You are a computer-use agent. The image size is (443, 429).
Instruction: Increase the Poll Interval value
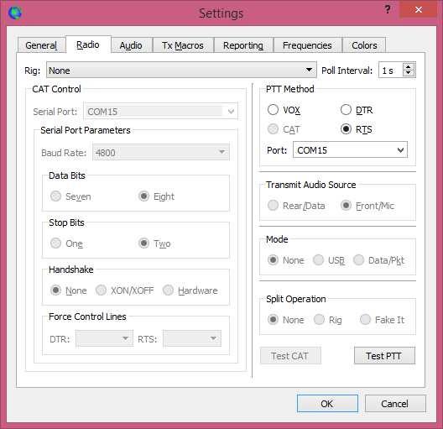click(409, 67)
